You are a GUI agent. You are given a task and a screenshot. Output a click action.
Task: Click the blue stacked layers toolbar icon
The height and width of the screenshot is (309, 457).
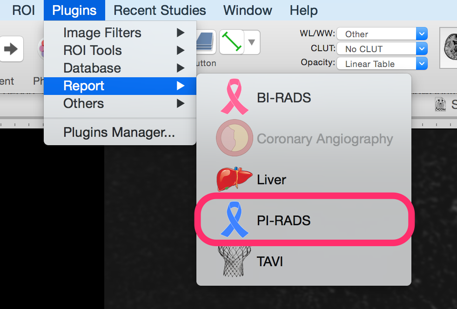click(206, 42)
